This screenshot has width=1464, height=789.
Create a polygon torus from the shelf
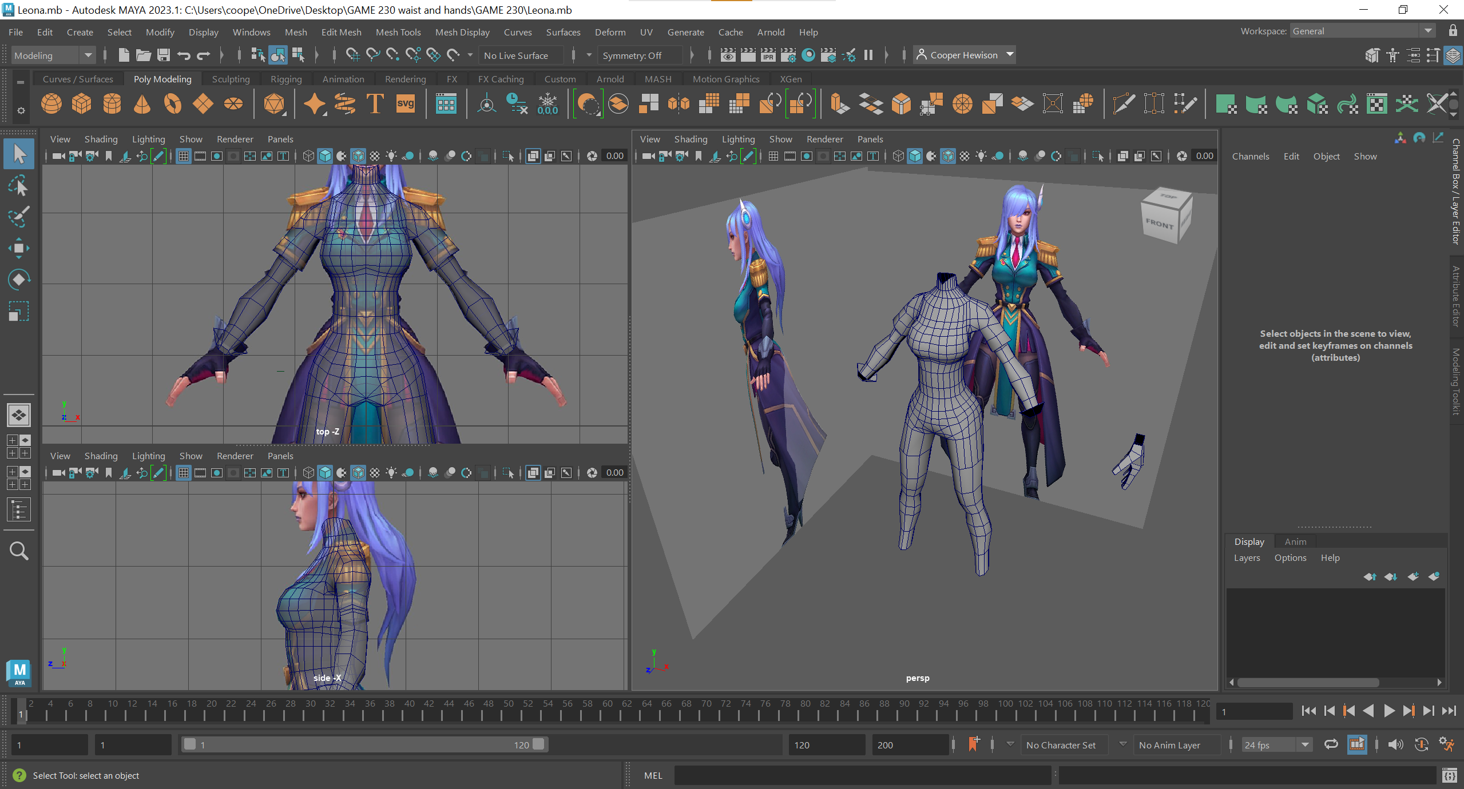[172, 104]
